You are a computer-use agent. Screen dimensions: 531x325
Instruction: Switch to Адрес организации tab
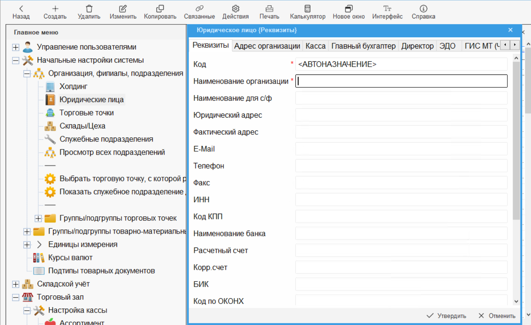coord(267,46)
